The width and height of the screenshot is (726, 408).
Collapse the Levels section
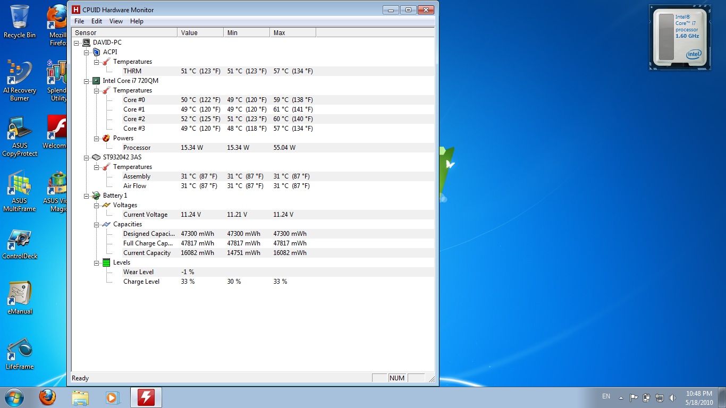(97, 262)
